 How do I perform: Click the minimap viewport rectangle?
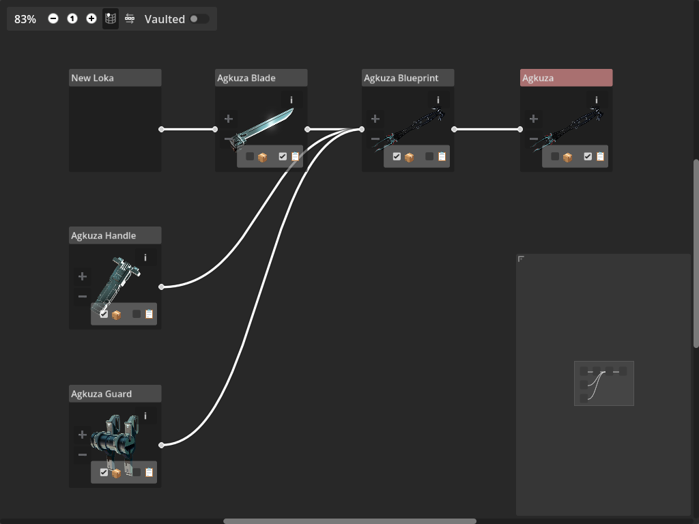pos(604,383)
